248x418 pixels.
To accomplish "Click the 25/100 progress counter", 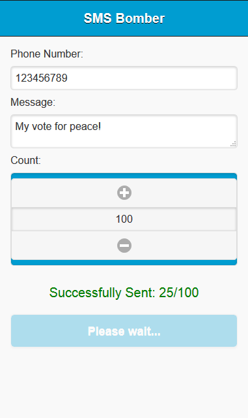I will point(178,293).
